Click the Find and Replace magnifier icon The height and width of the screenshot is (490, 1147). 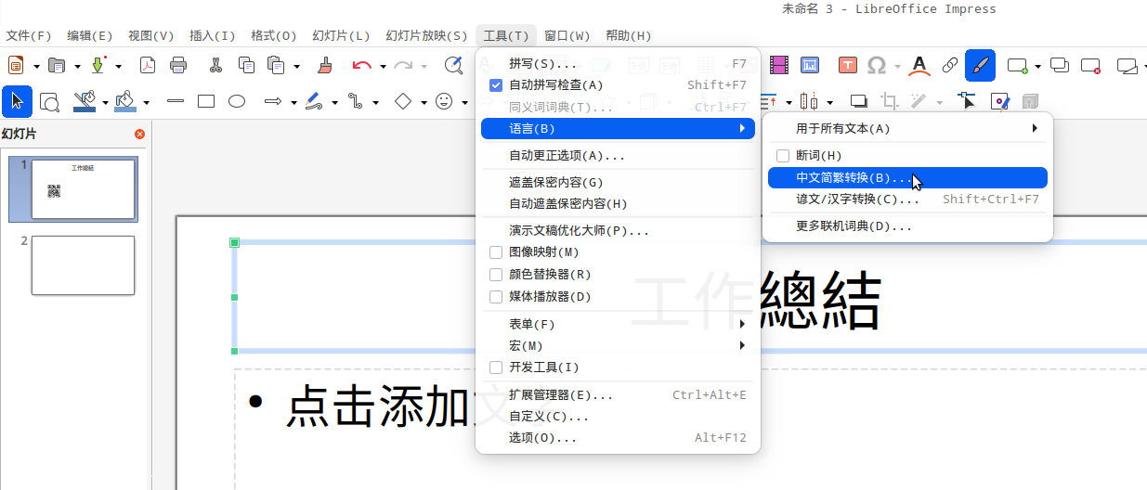tap(453, 65)
